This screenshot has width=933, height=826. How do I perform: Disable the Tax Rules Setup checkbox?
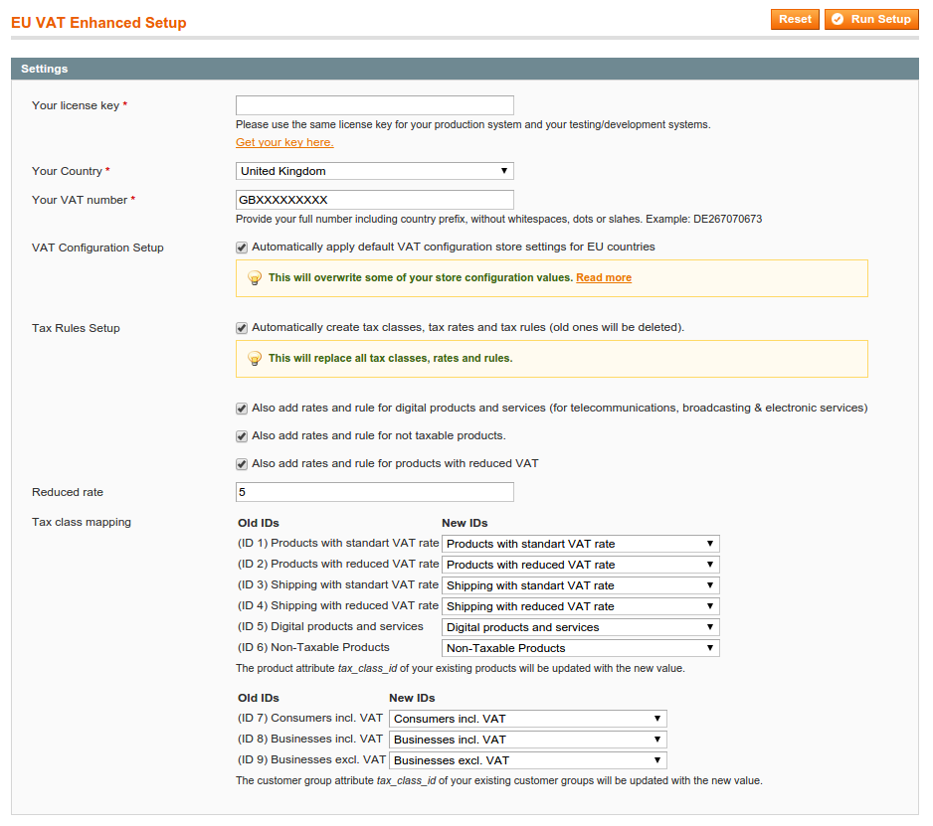pyautogui.click(x=241, y=327)
